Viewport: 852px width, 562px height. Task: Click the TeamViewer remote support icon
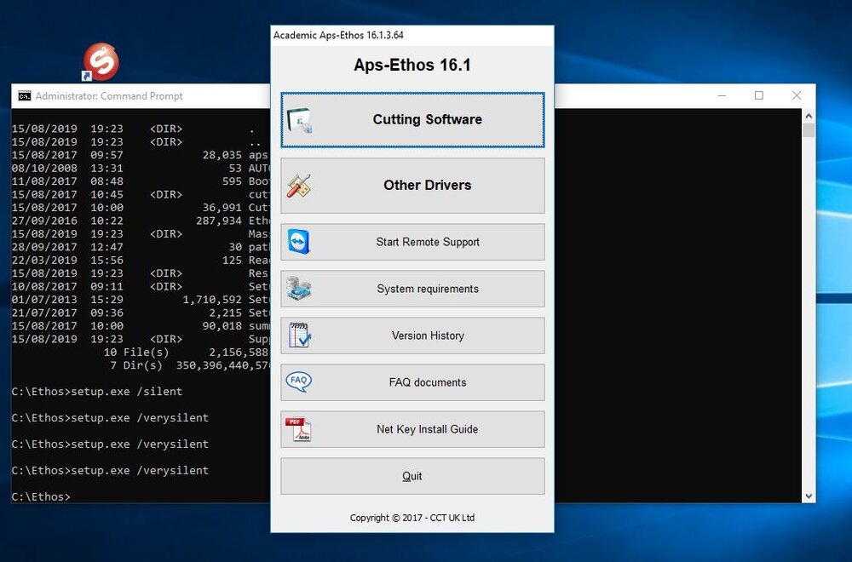[x=299, y=242]
